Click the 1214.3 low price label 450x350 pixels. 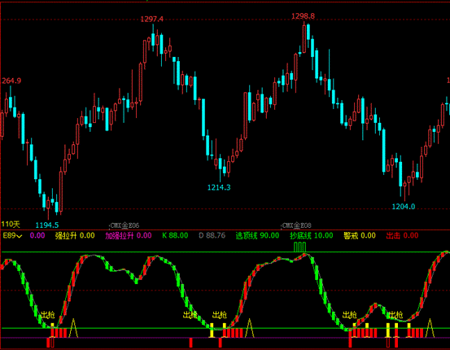click(219, 187)
